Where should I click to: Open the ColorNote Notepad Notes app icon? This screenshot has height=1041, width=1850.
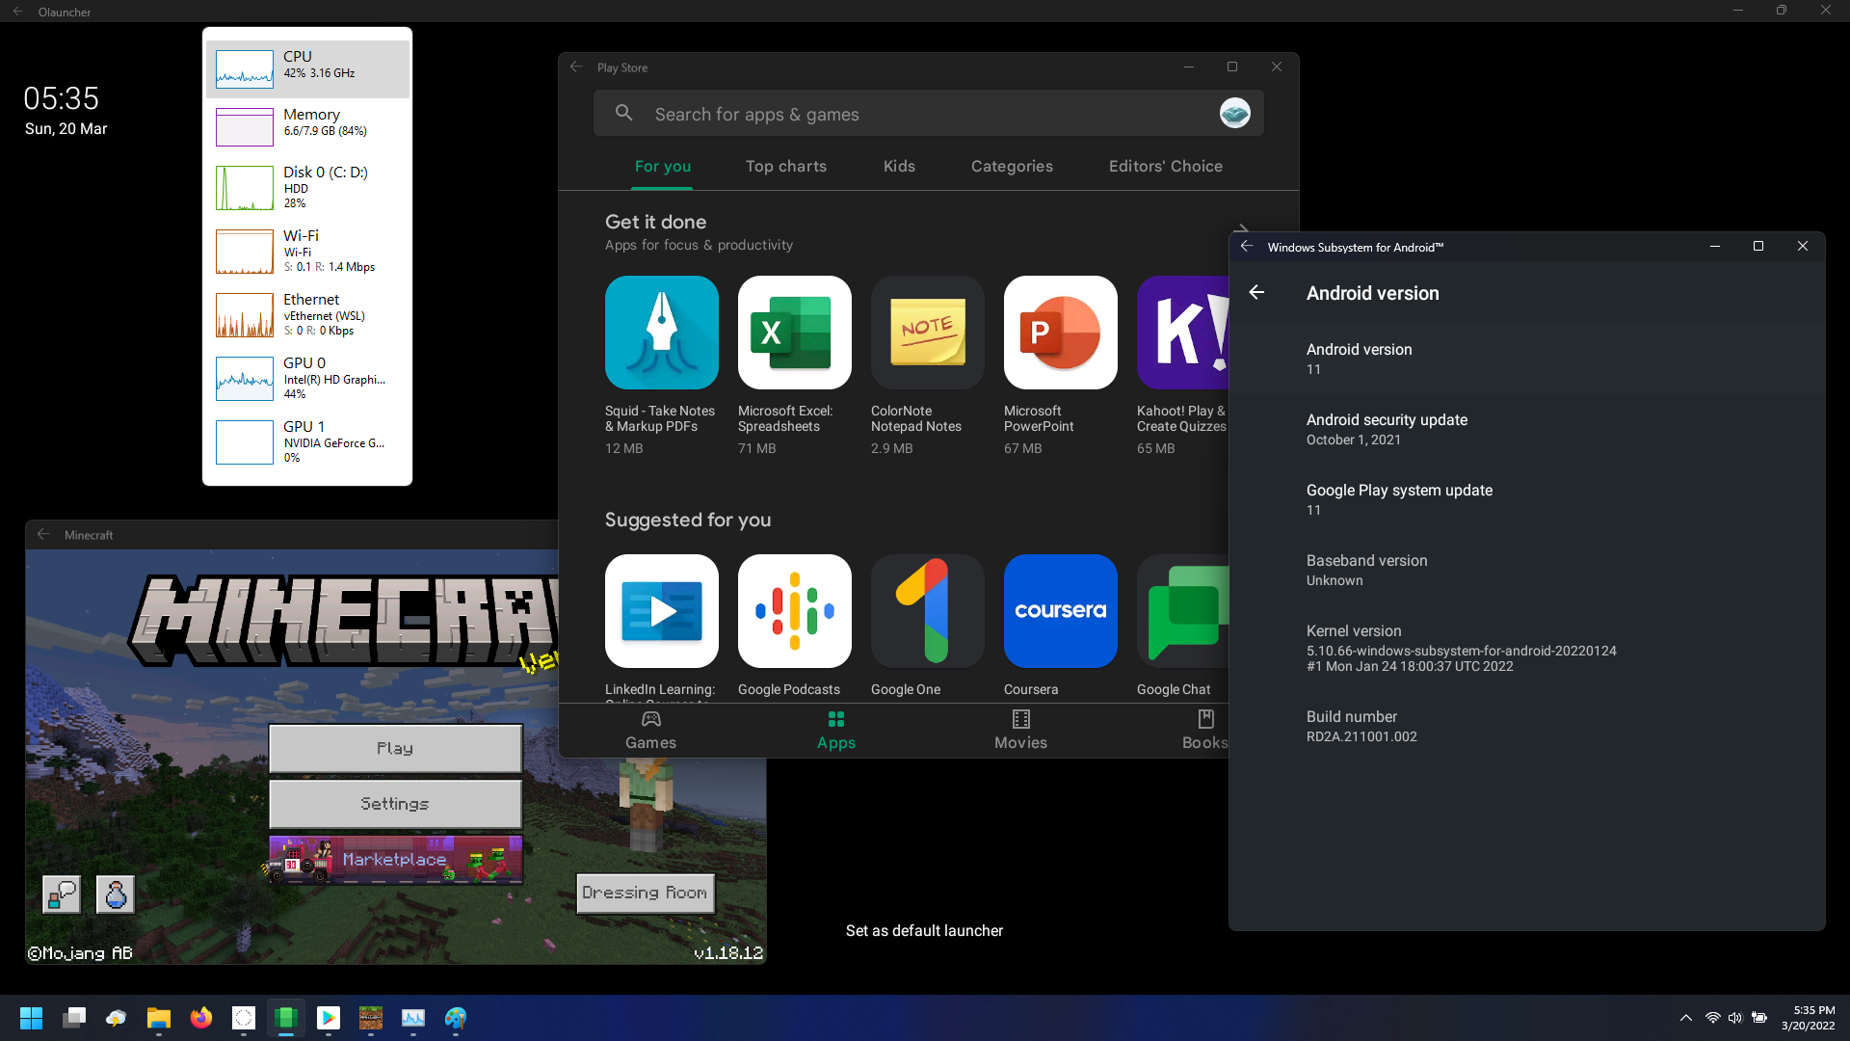[x=927, y=333]
